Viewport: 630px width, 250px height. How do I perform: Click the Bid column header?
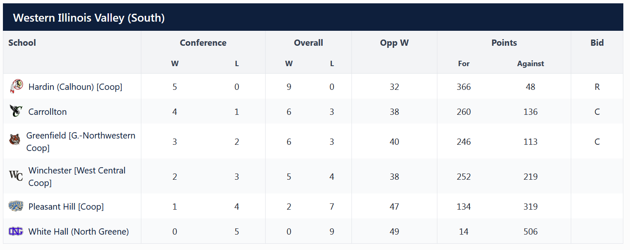click(597, 43)
